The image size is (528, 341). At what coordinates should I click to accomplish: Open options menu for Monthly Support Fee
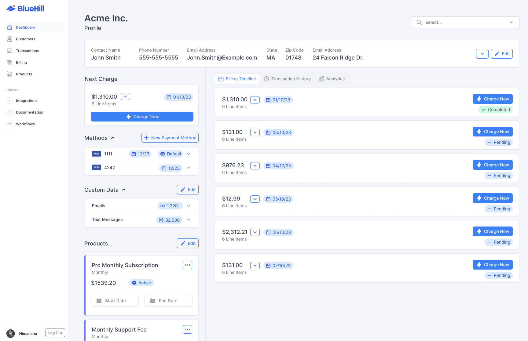(187, 329)
